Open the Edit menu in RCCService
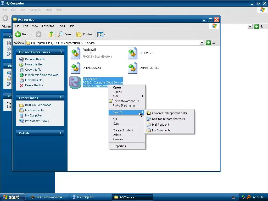The height and width of the screenshot is (201, 268). [26, 26]
